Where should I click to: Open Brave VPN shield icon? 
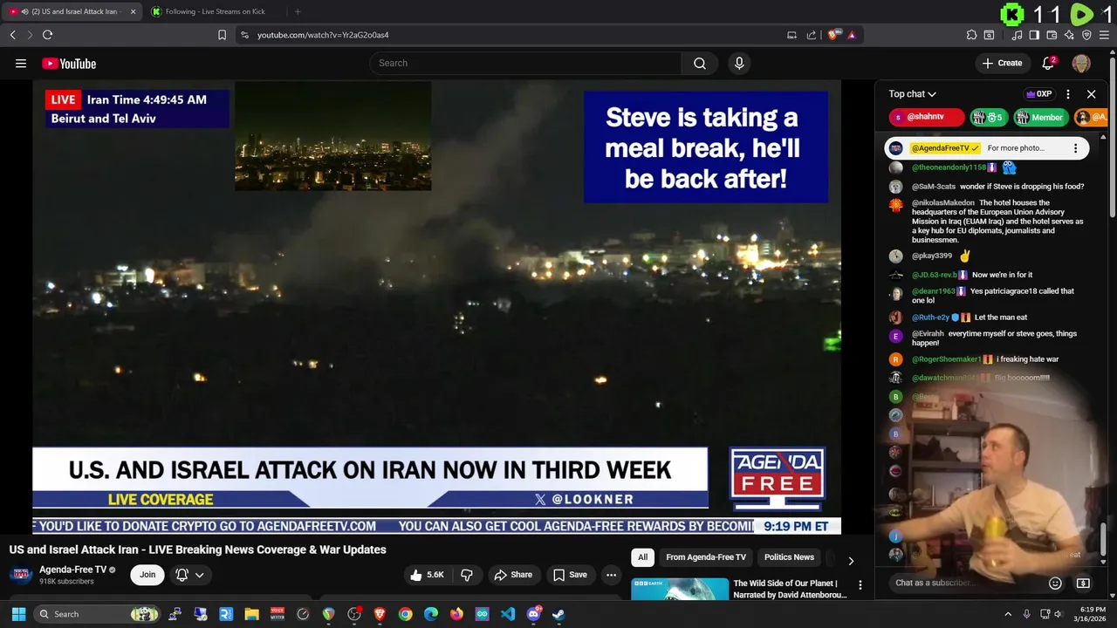tap(1086, 35)
